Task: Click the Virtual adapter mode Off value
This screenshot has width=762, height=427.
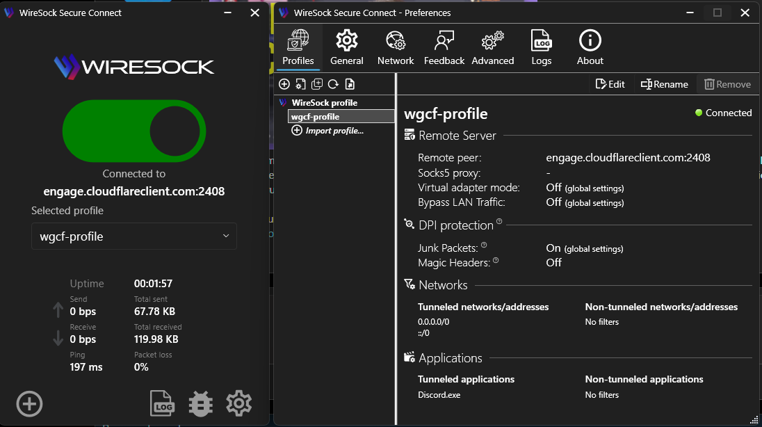Action: click(x=553, y=187)
